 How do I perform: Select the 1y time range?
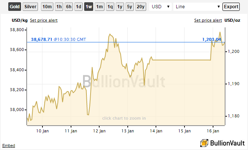tap(119, 7)
